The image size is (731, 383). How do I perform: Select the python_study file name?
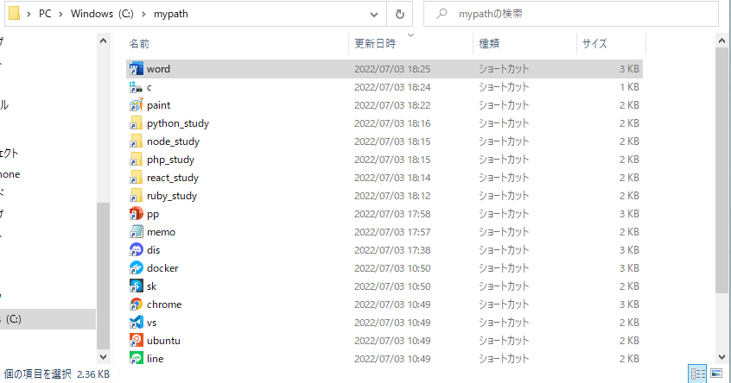pyautogui.click(x=178, y=123)
